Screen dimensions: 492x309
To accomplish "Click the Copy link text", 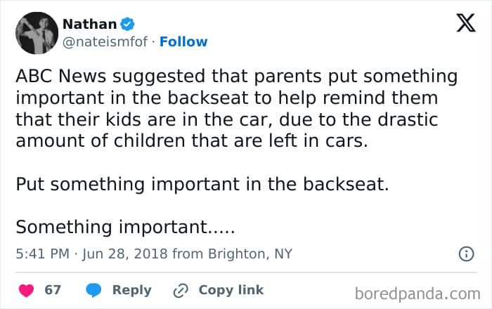I will click(231, 290).
